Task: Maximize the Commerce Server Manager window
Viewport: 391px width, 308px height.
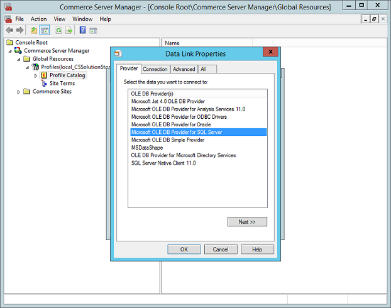Action: pyautogui.click(x=361, y=5)
